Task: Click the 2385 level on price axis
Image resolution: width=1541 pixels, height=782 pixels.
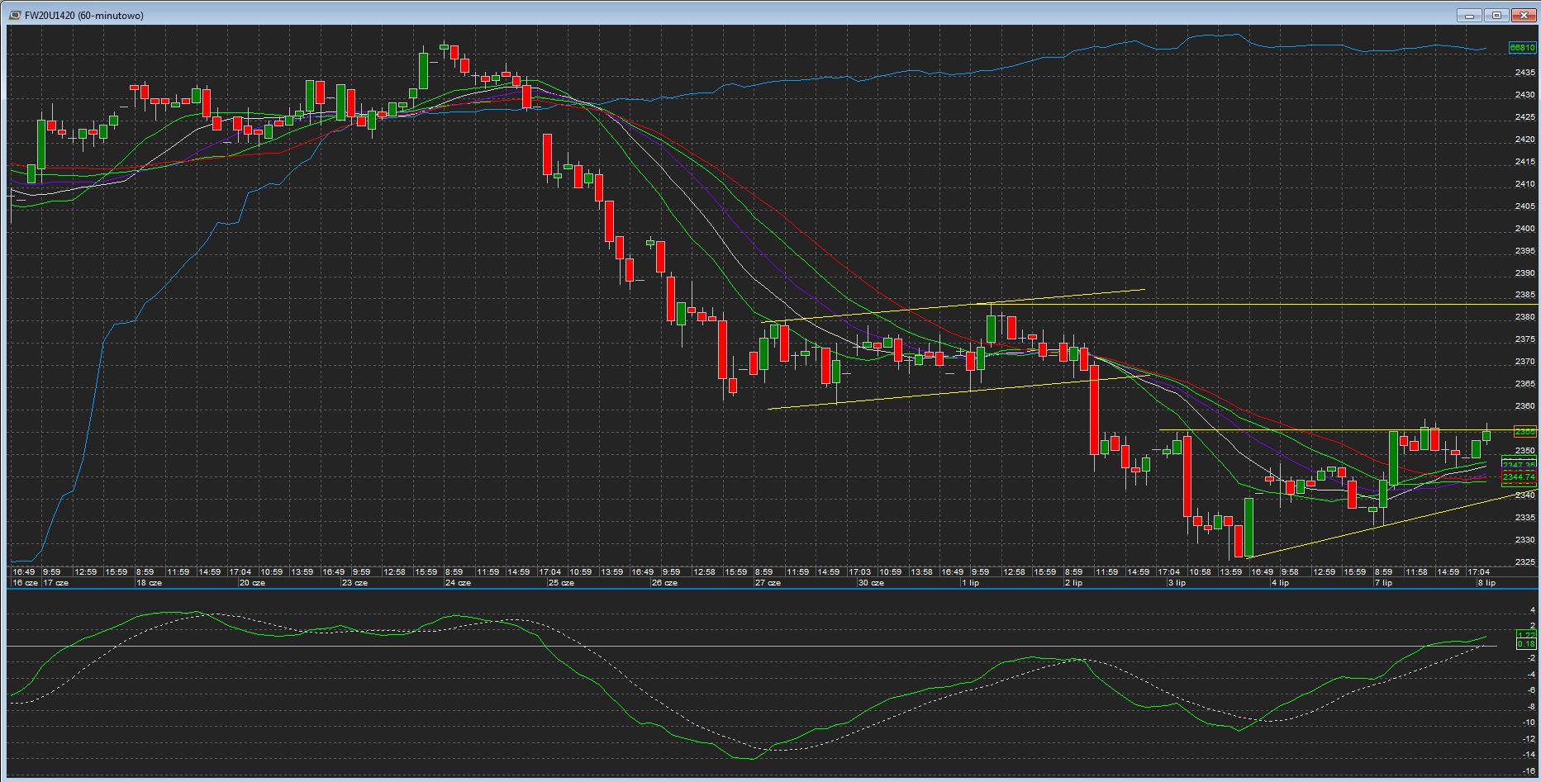Action: click(x=1524, y=295)
